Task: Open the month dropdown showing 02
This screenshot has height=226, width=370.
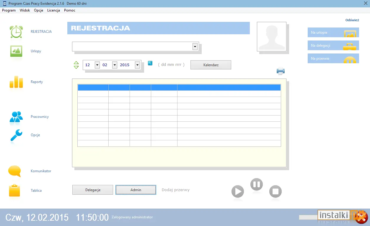Action: click(x=115, y=65)
